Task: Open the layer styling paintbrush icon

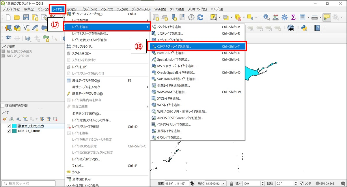Action: point(4,119)
